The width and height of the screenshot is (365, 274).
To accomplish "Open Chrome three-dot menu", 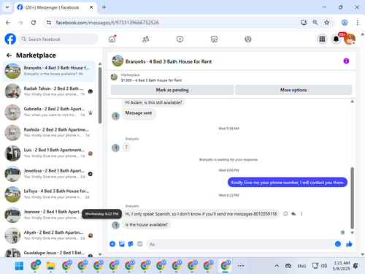I will [x=358, y=23].
